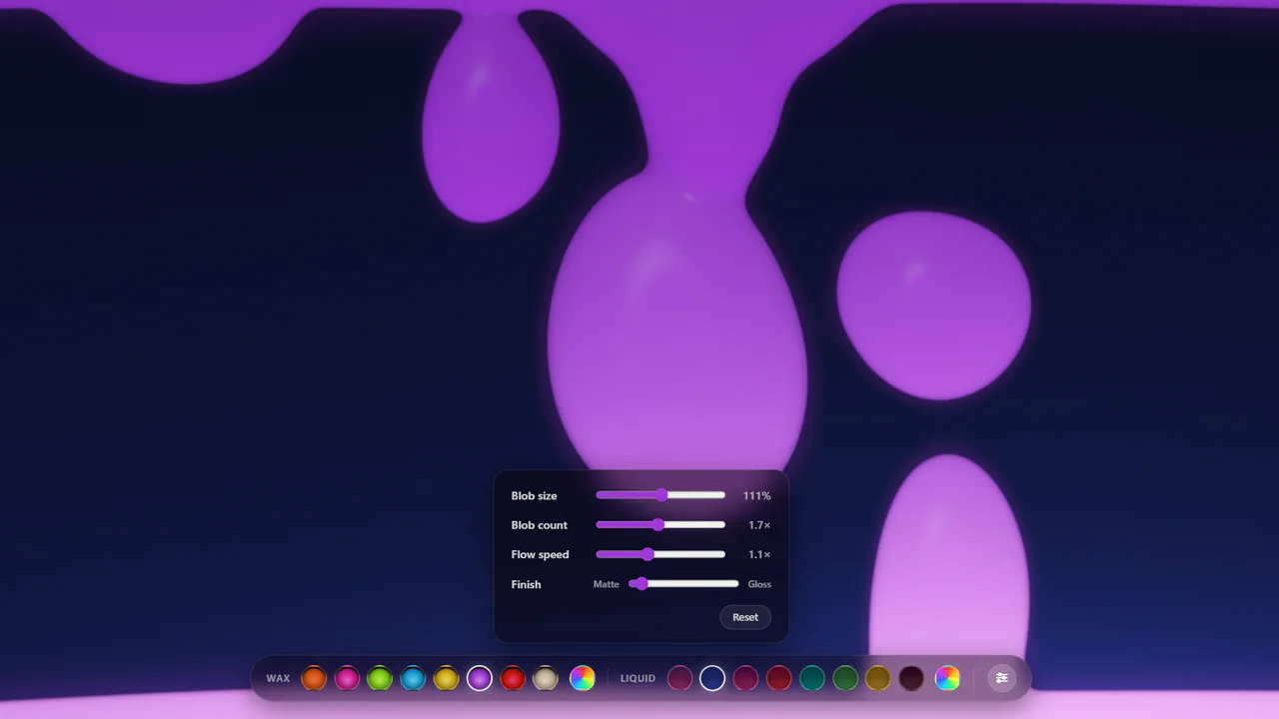
Task: Click the "111%" blob size value
Action: (756, 495)
